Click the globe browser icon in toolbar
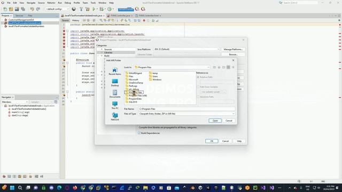This screenshot has width=342, height=192. (74, 9)
